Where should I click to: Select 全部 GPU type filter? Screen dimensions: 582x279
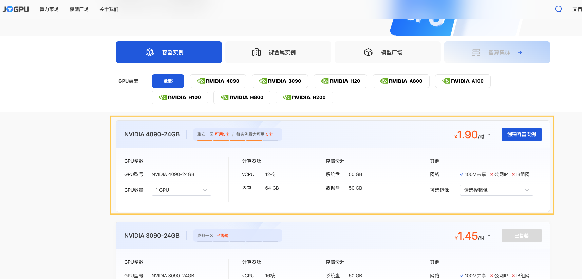pos(168,81)
